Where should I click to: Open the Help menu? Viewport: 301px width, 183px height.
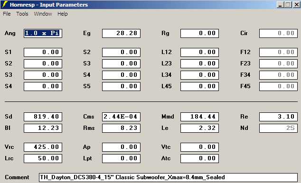coord(62,14)
